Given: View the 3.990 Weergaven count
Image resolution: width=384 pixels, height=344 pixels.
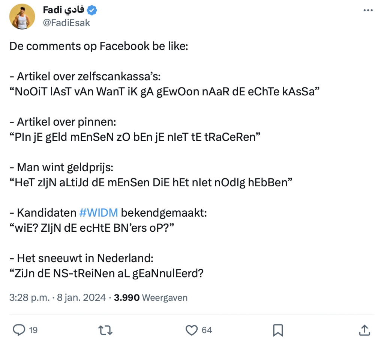Looking at the screenshot, I should tap(151, 298).
